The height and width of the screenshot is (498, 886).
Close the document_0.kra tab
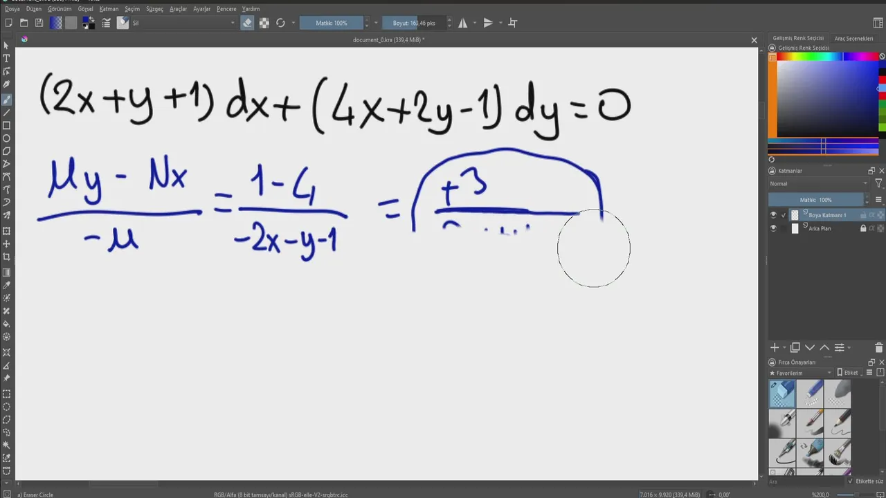tap(754, 40)
